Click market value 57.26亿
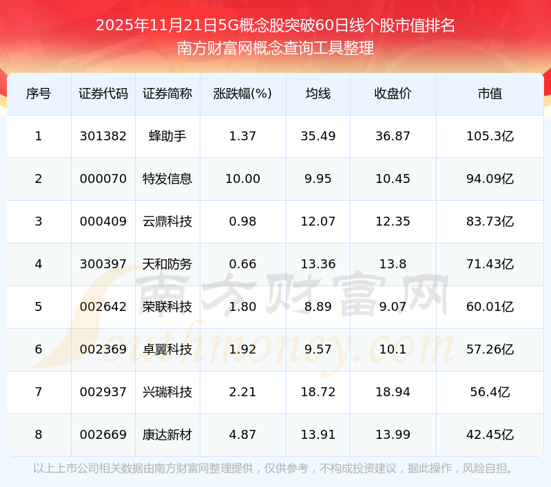The width and height of the screenshot is (551, 487). click(x=490, y=349)
